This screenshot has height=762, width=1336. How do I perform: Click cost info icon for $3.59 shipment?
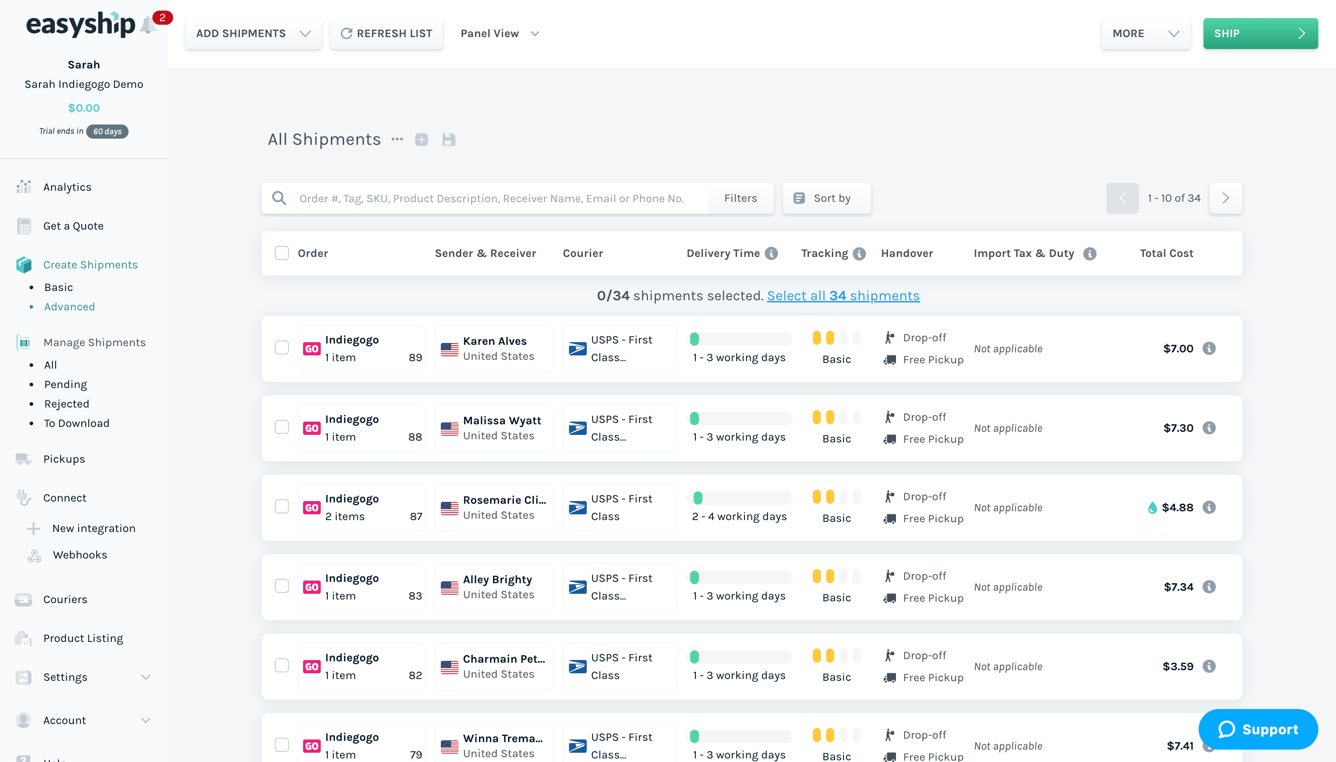[x=1209, y=667]
